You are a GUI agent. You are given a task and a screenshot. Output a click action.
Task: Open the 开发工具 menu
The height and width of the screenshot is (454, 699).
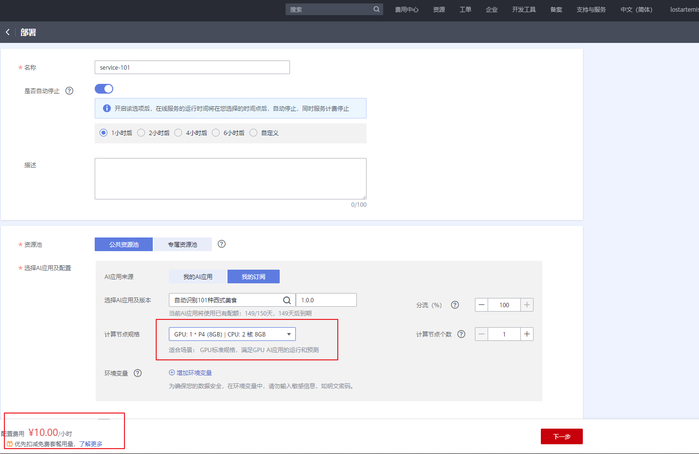point(524,10)
